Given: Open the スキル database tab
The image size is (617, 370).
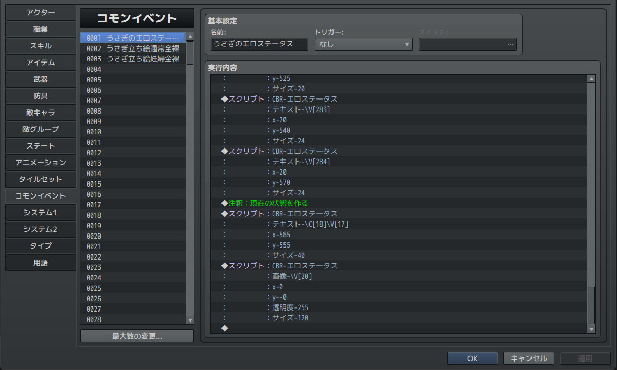Looking at the screenshot, I should [x=41, y=46].
